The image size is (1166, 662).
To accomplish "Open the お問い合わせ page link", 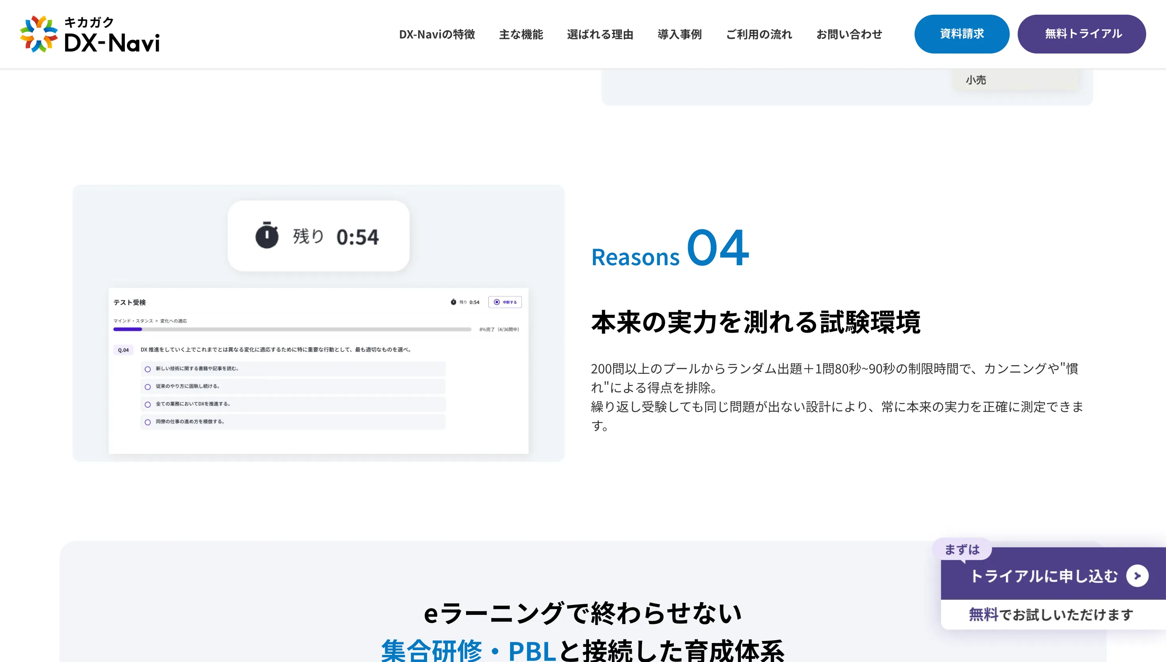I will tap(850, 34).
